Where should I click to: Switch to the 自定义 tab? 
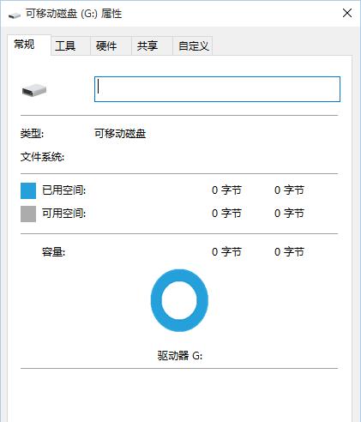point(192,45)
